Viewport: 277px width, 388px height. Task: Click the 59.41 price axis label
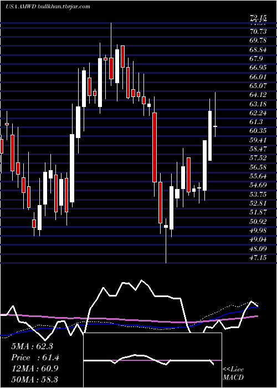coord(258,140)
